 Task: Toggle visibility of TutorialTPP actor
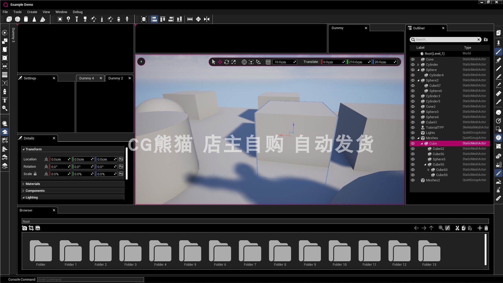pyautogui.click(x=413, y=128)
